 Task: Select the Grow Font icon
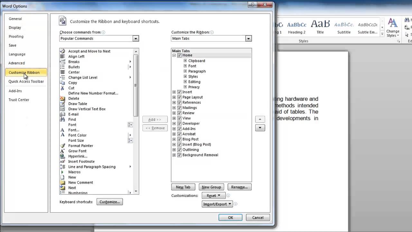(62, 151)
